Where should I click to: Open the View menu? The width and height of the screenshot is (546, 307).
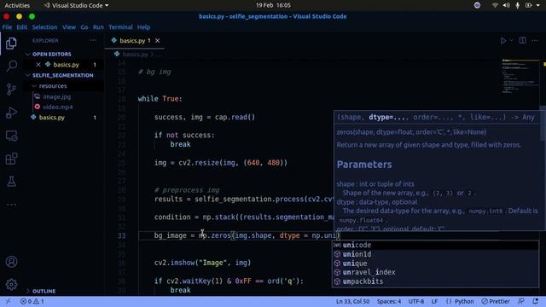[69, 27]
